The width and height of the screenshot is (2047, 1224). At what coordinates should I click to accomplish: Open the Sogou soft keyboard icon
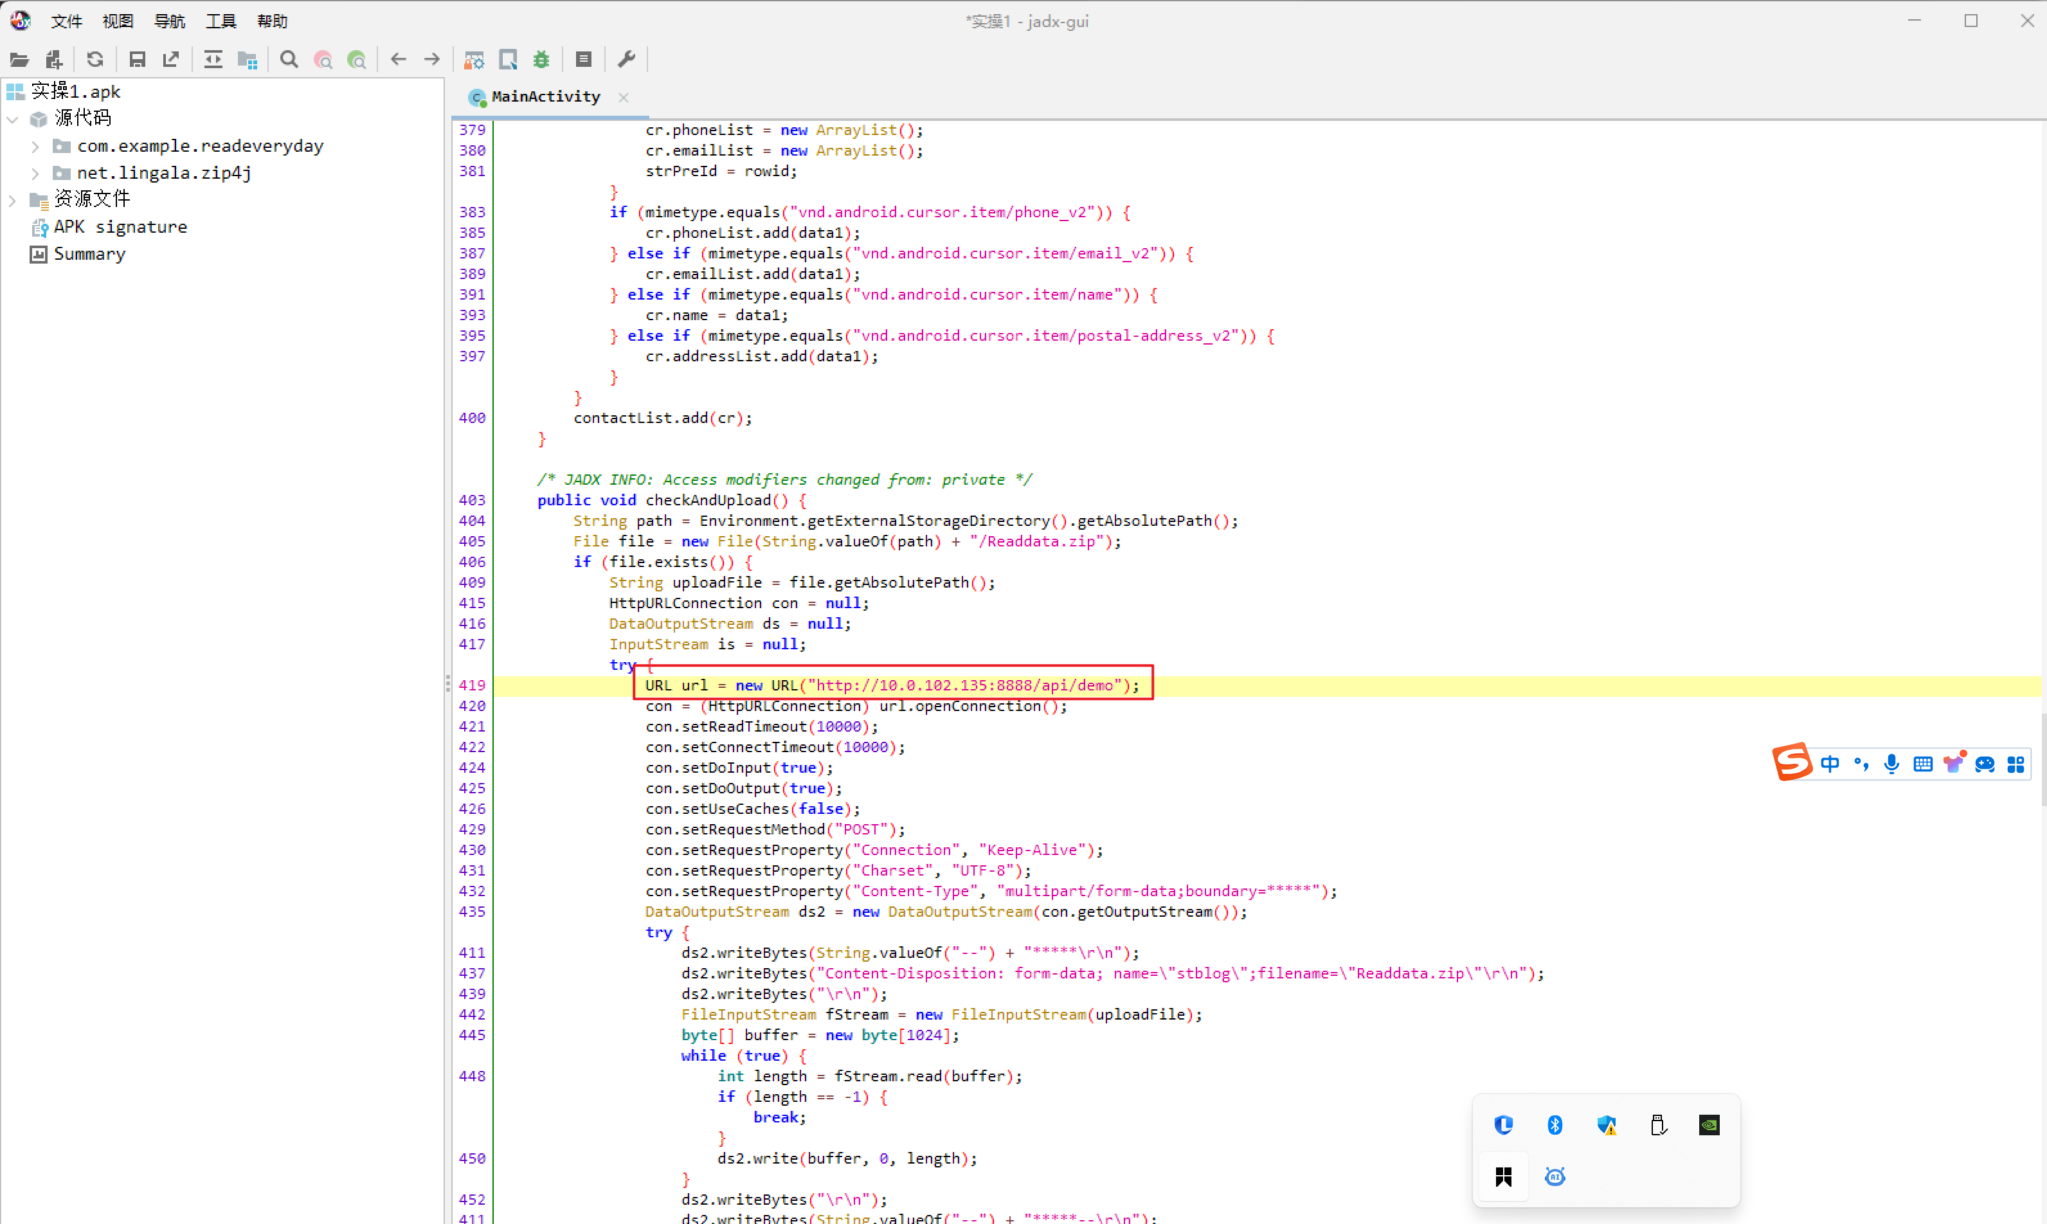pyautogui.click(x=1922, y=764)
